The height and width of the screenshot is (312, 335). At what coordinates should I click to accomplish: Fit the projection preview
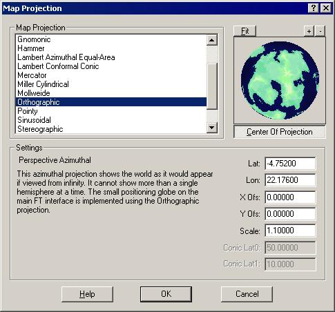pyautogui.click(x=245, y=31)
